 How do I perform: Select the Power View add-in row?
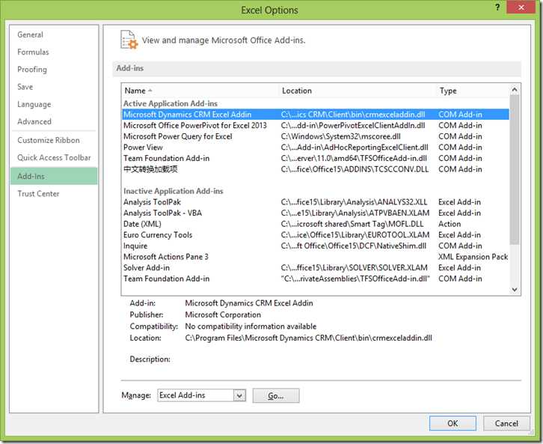(x=316, y=148)
